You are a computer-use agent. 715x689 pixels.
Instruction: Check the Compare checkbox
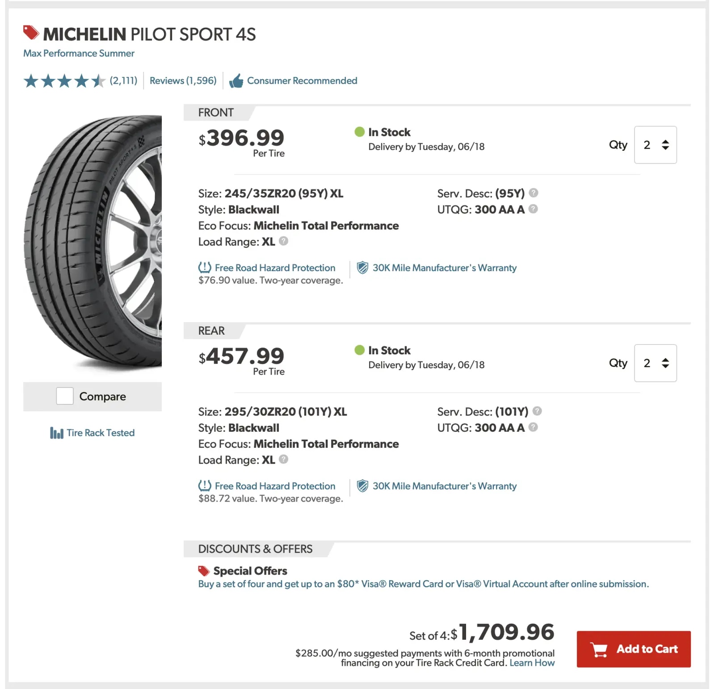[65, 396]
